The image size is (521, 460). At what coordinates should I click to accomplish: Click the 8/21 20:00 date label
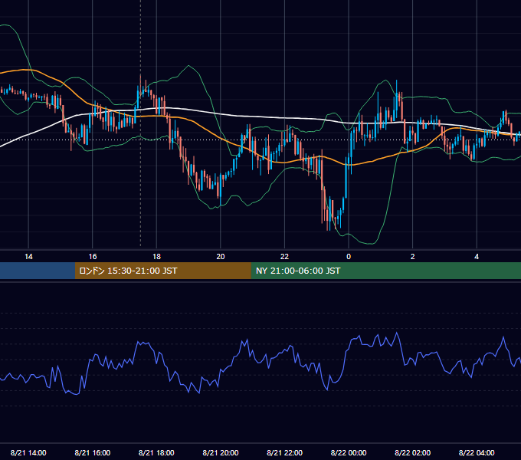pos(221,452)
